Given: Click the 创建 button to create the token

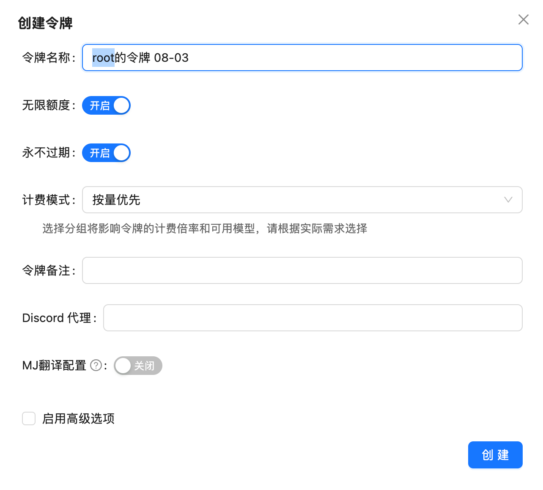Looking at the screenshot, I should coord(495,455).
